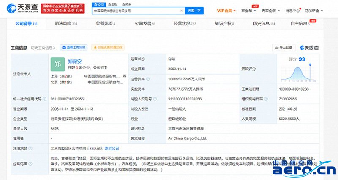Click the paid-in capital 737577.3772万人民币

point(185,89)
